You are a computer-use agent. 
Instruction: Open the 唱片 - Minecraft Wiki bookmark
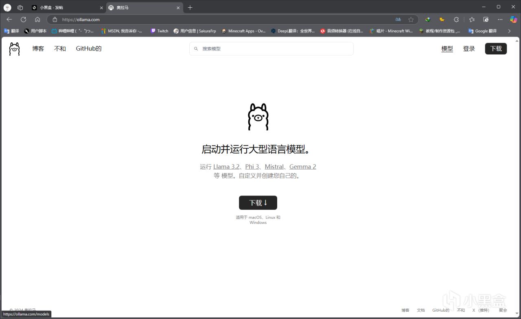(x=391, y=31)
